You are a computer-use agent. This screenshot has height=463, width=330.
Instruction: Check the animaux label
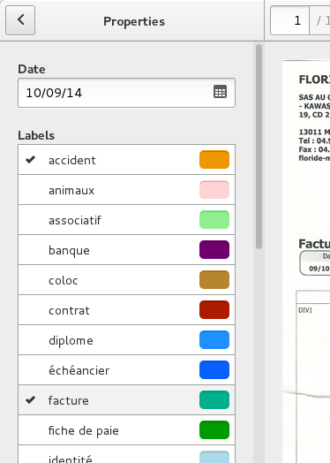(126, 190)
